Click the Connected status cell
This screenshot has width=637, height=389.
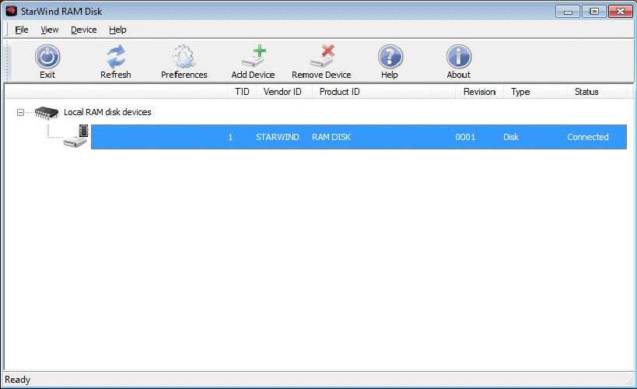click(x=588, y=137)
